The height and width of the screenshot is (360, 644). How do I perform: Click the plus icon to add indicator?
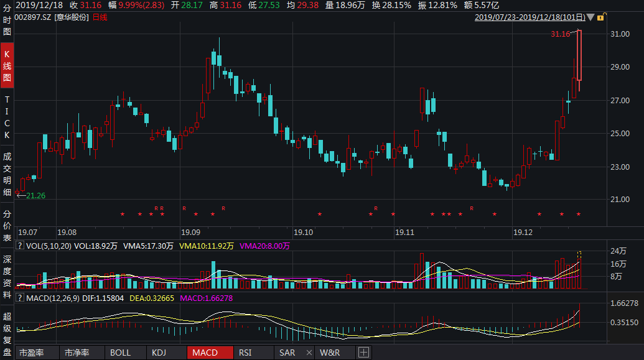click(363, 353)
